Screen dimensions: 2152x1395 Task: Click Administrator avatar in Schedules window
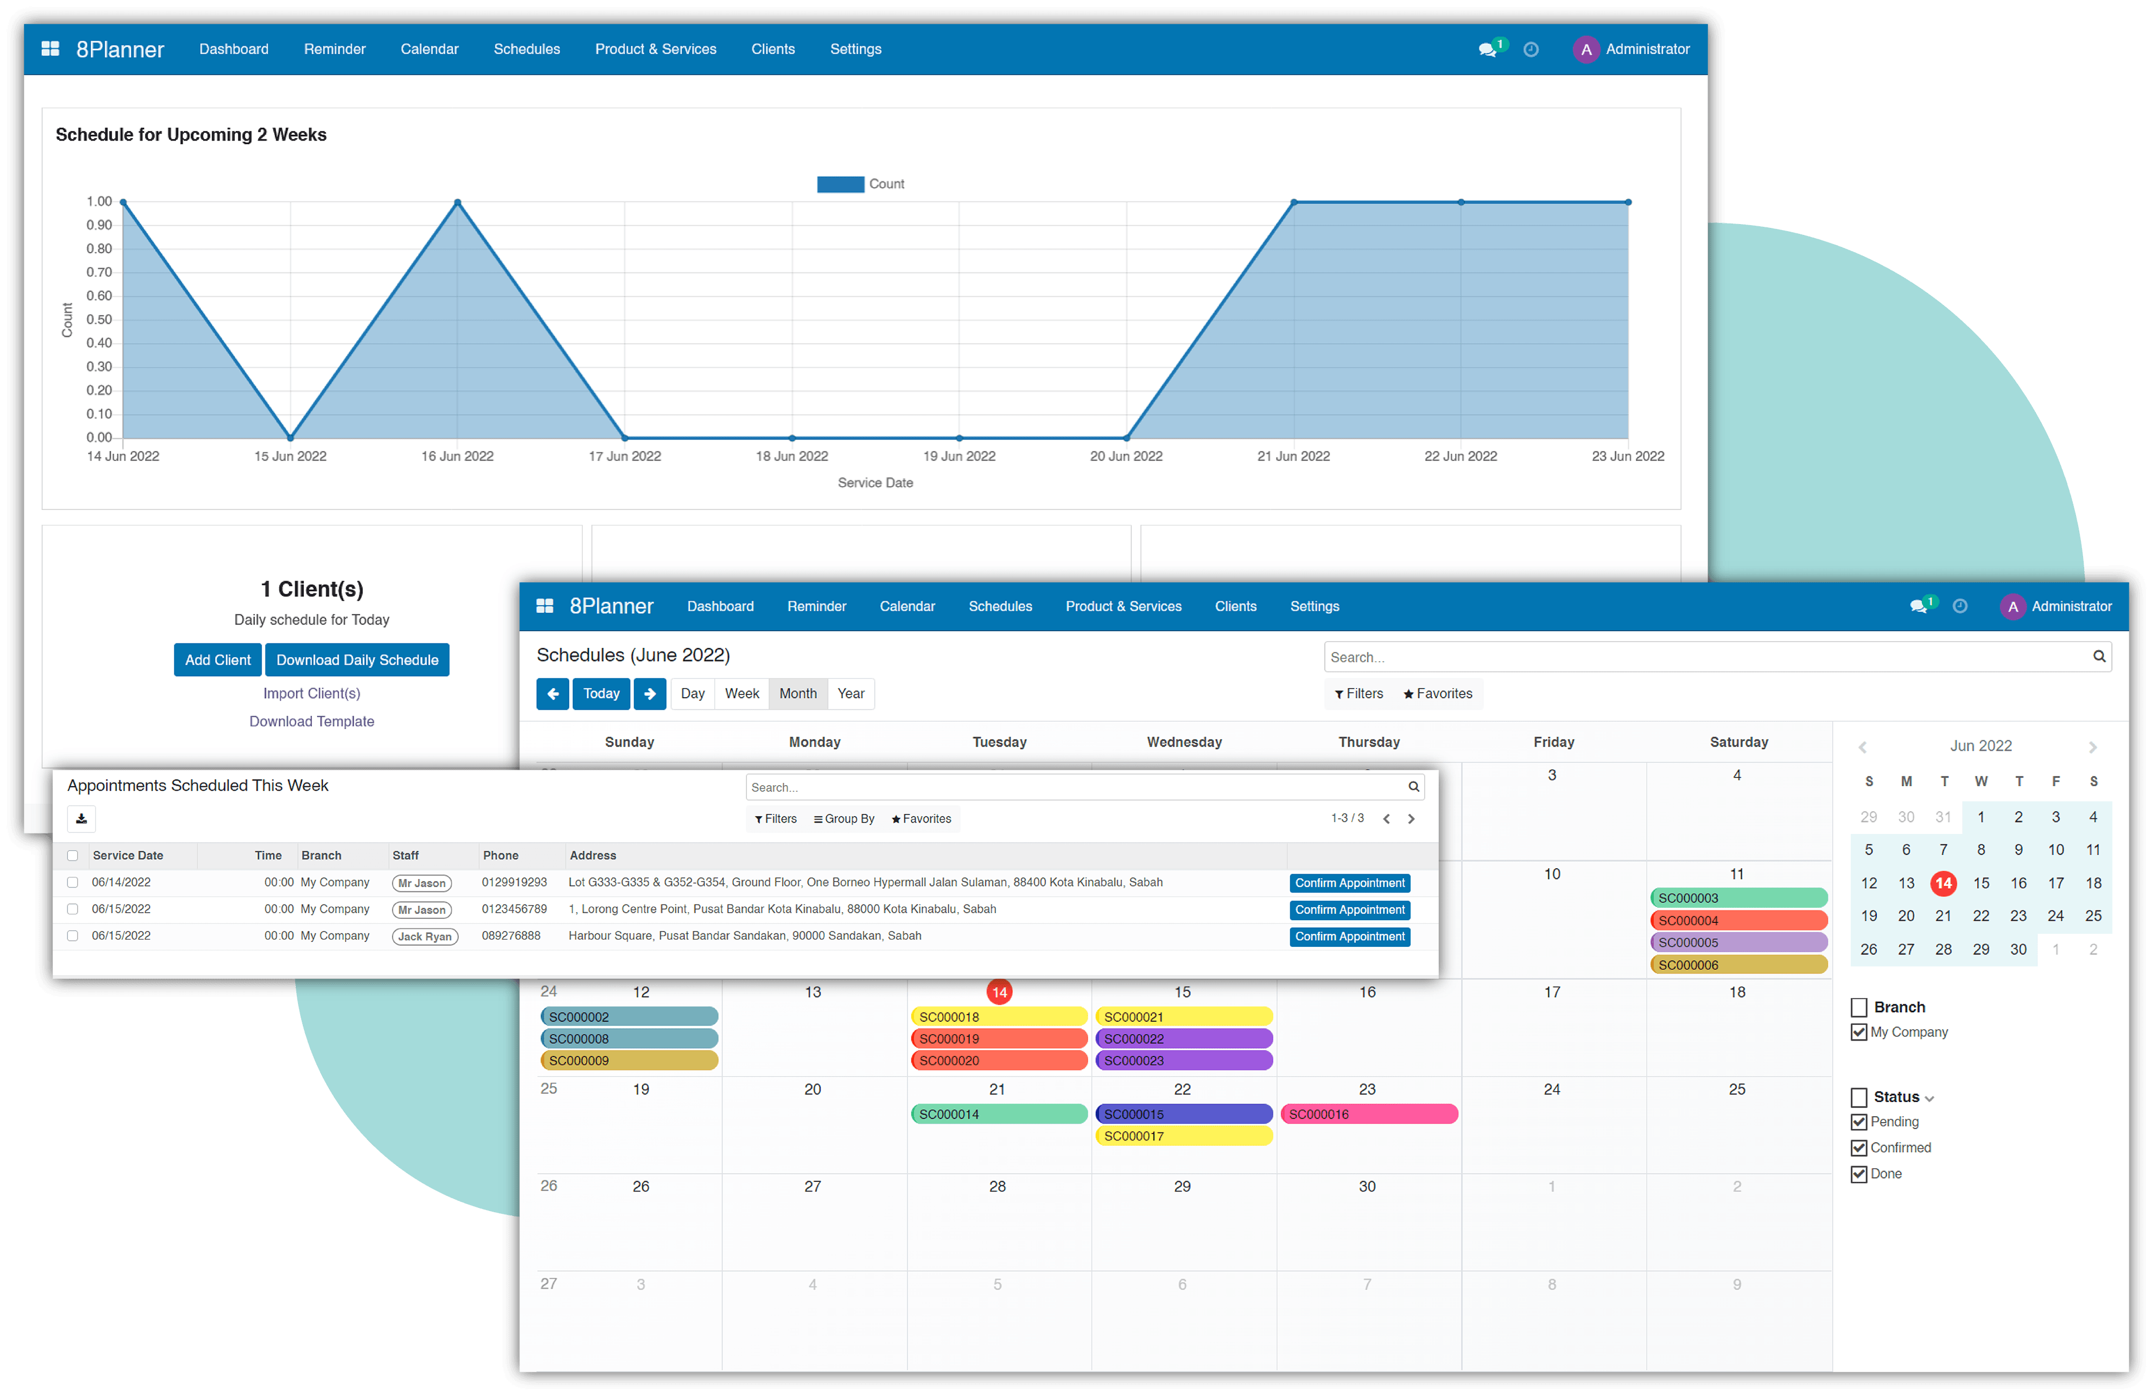point(2013,607)
